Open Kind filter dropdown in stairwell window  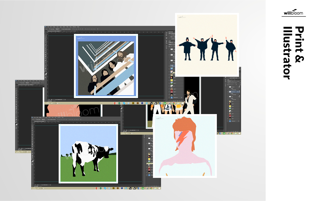pyautogui.click(x=171, y=42)
